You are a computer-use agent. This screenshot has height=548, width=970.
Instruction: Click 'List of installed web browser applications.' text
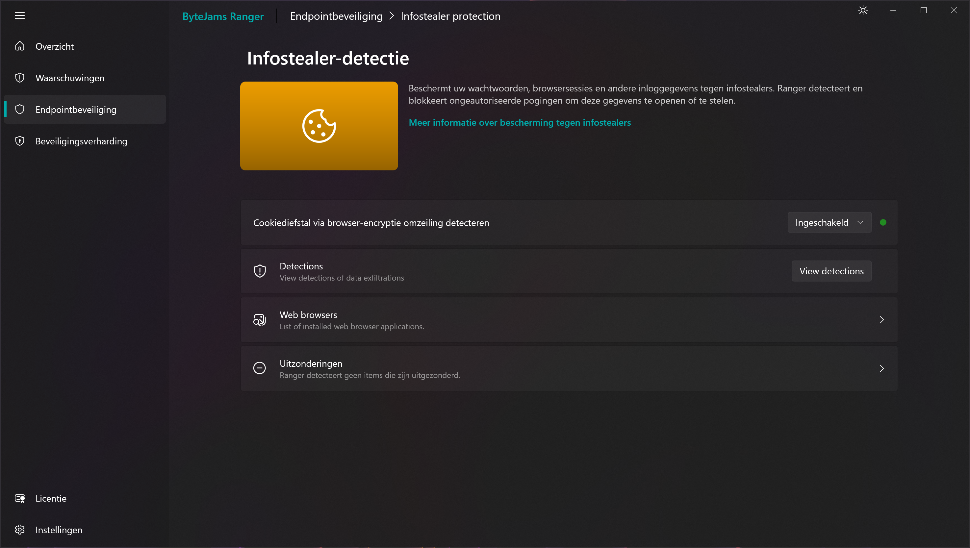(352, 326)
